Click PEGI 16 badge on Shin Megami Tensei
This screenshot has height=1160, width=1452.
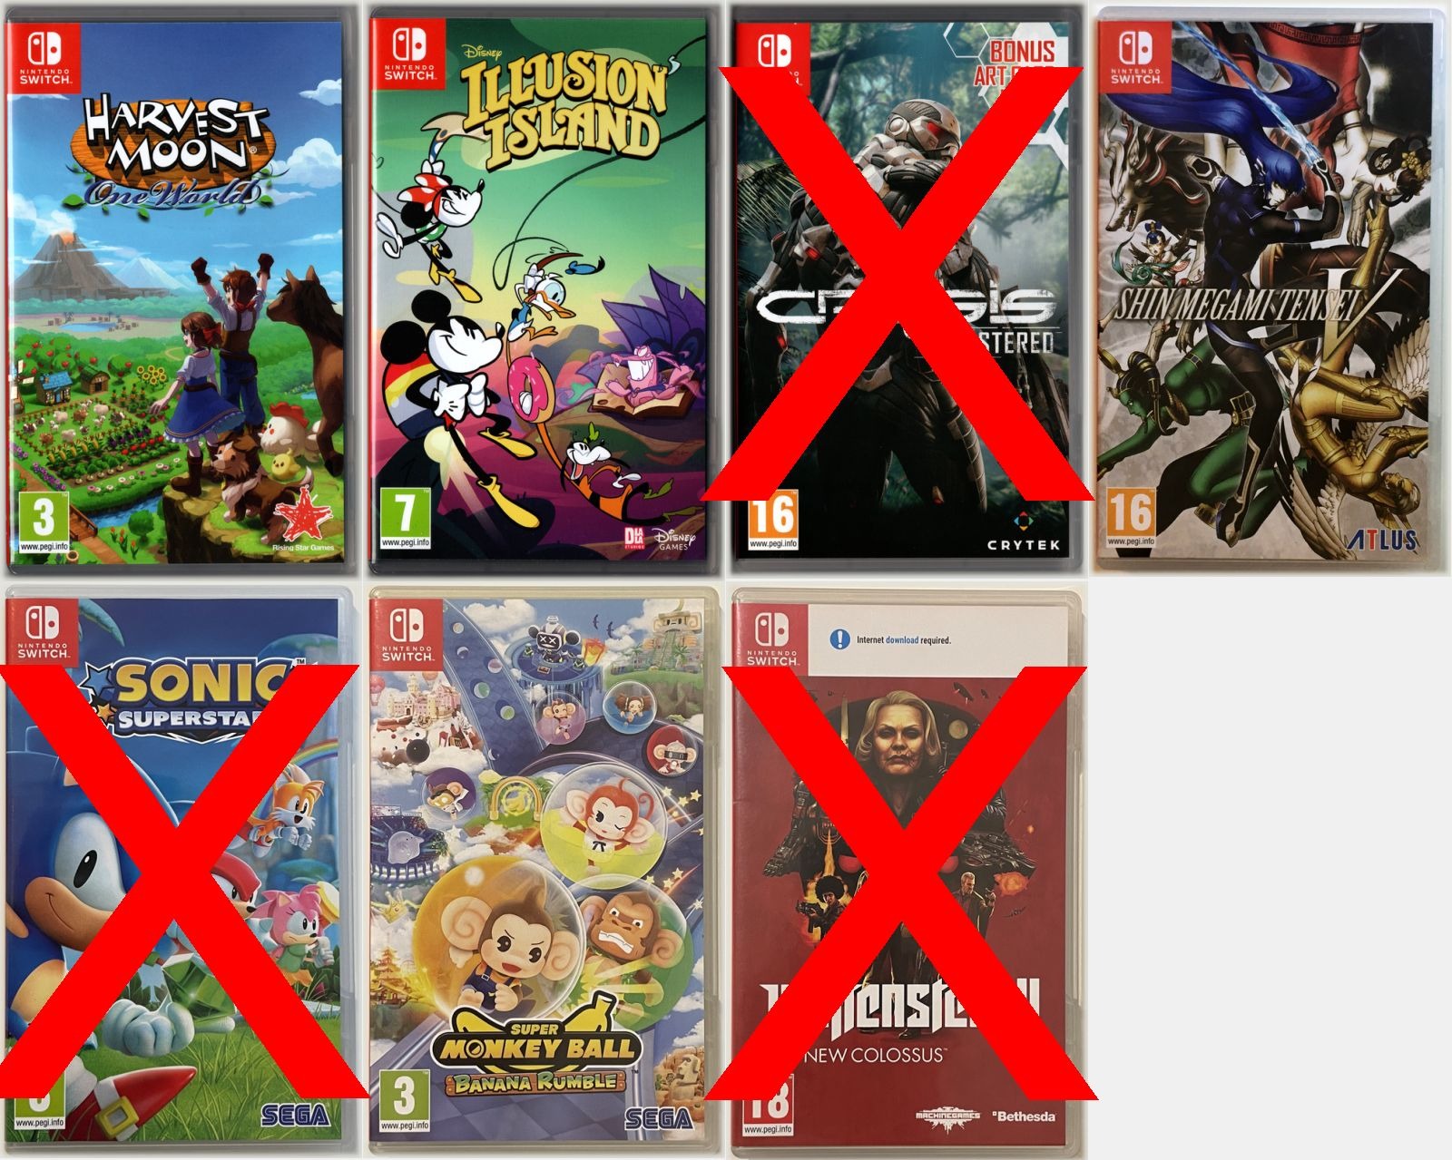(x=1131, y=517)
